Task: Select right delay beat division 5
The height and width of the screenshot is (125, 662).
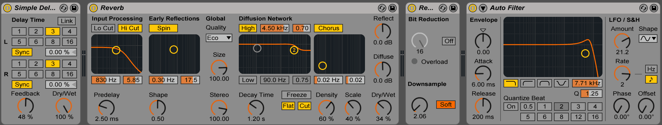Action: [19, 74]
